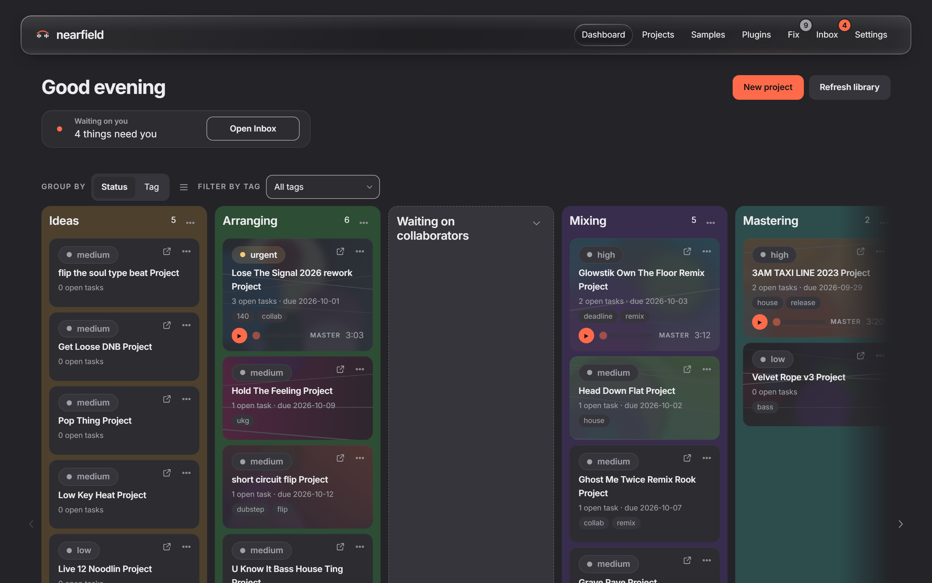The width and height of the screenshot is (932, 583).
Task: Open flip the soul type beat Project externally
Action: click(167, 251)
